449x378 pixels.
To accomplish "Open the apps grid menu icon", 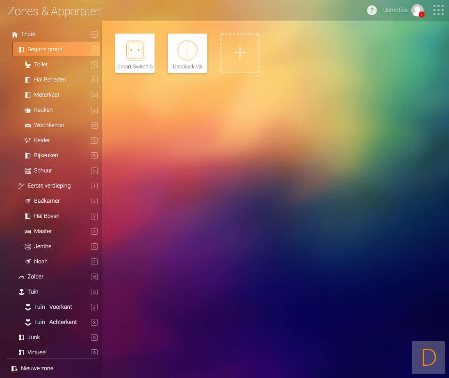I will [x=438, y=10].
